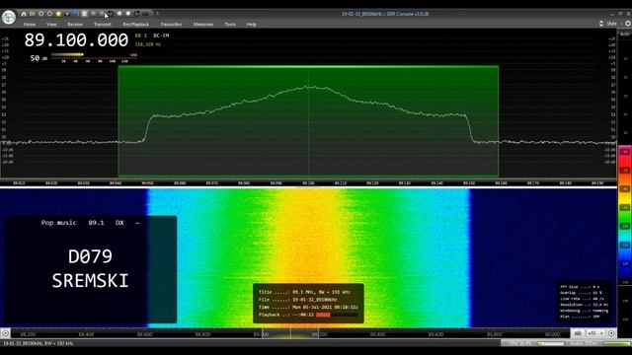Switch to the Receive ribbon tab
The image size is (632, 355).
(75, 25)
